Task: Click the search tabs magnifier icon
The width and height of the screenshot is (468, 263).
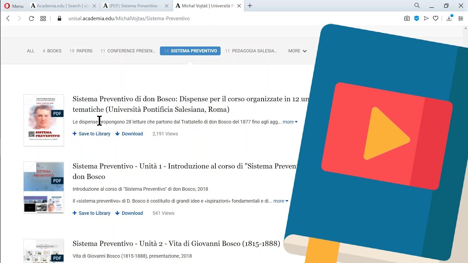Action: click(417, 5)
